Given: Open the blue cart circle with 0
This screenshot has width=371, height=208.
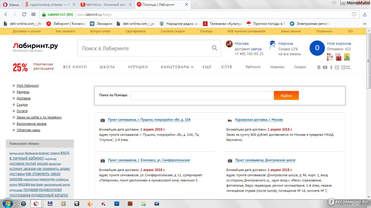Looking at the screenshot, I should (x=317, y=48).
